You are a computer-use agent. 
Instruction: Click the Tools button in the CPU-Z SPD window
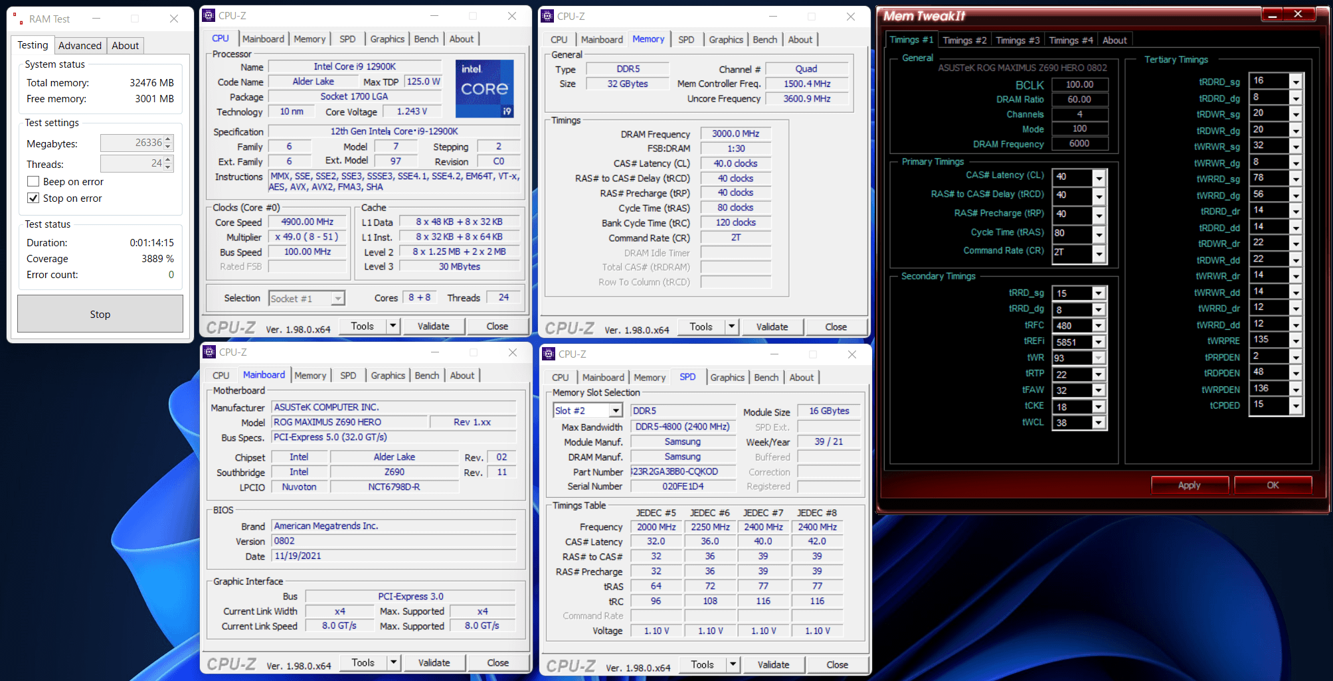[x=702, y=664]
